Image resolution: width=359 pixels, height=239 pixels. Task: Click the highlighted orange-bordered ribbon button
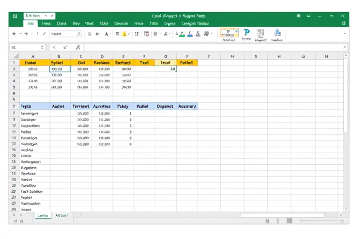229,33
